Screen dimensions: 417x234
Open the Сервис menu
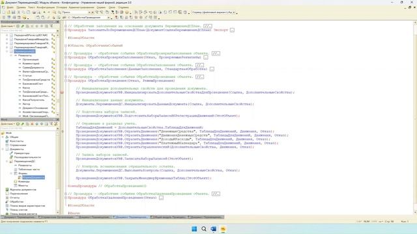[101, 7]
